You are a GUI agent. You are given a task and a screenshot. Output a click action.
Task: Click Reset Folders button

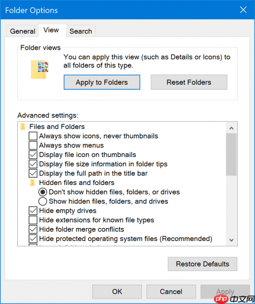point(189,82)
